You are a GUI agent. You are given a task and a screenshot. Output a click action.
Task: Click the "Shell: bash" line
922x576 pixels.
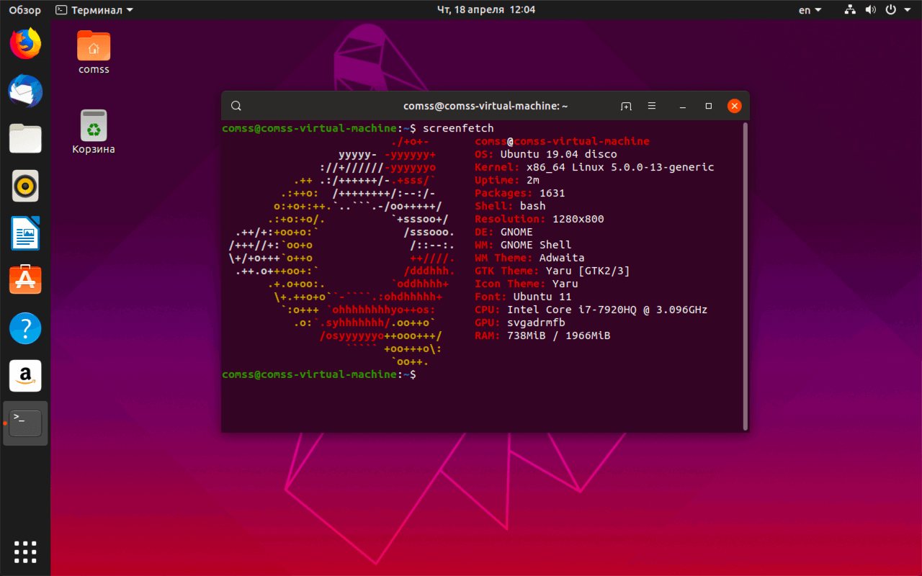tap(510, 206)
